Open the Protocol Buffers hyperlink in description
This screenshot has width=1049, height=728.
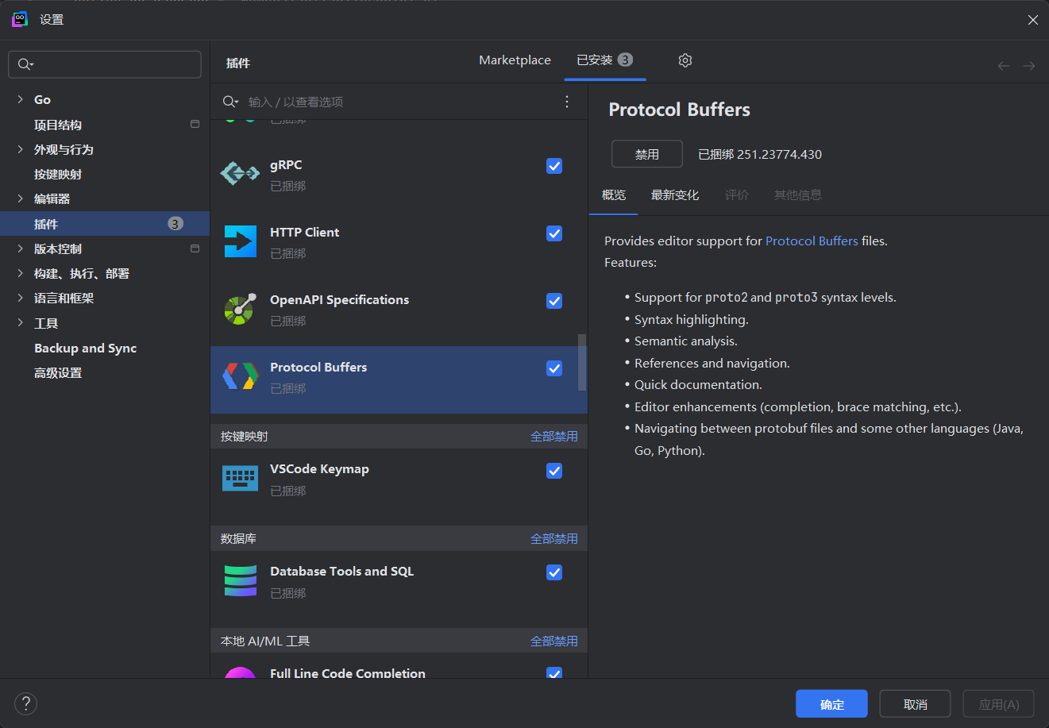(812, 241)
